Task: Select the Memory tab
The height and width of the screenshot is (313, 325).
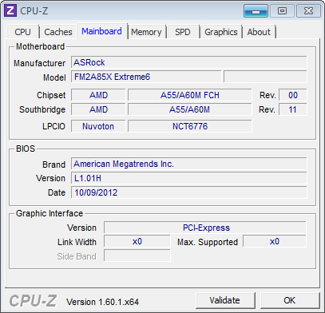Action: click(x=146, y=32)
